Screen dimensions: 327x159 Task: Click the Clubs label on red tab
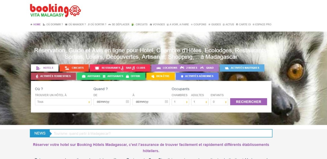tap(141, 68)
